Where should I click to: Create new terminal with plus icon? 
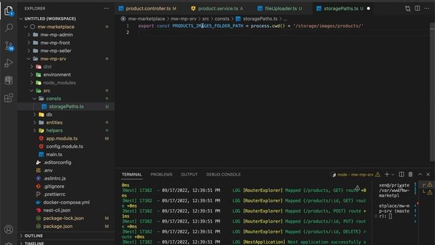tap(387, 174)
